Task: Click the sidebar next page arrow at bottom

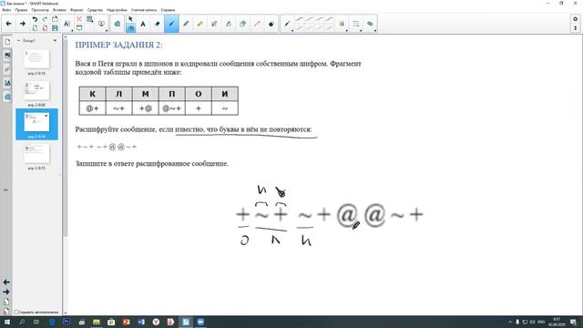Action: click(x=6, y=292)
